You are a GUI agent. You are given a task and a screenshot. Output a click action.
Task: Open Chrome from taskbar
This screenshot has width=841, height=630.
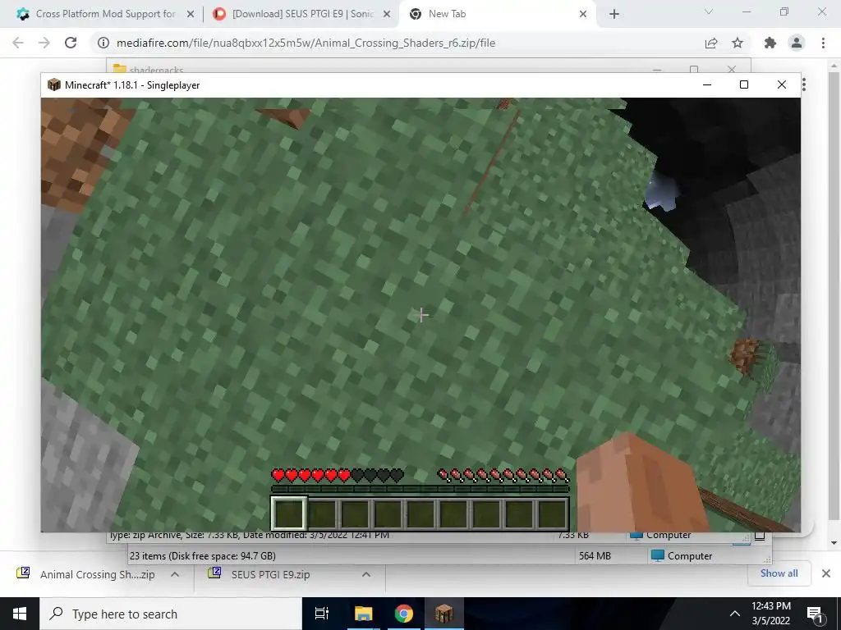point(403,614)
